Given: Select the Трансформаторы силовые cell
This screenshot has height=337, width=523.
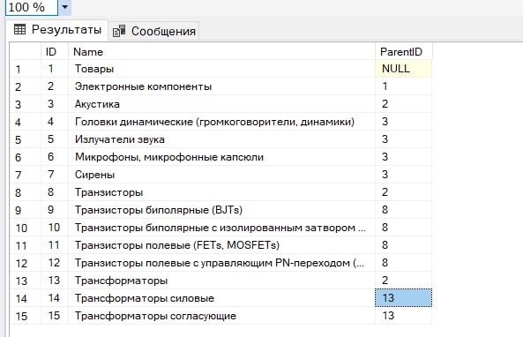Looking at the screenshot, I should [x=221, y=298].
